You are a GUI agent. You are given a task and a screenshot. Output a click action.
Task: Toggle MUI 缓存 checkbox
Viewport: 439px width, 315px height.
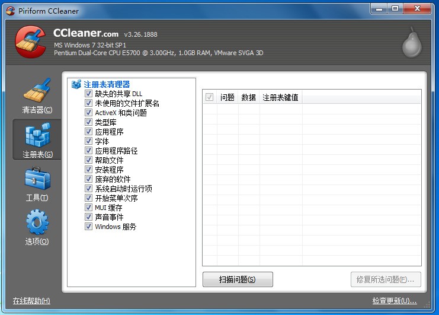[88, 208]
